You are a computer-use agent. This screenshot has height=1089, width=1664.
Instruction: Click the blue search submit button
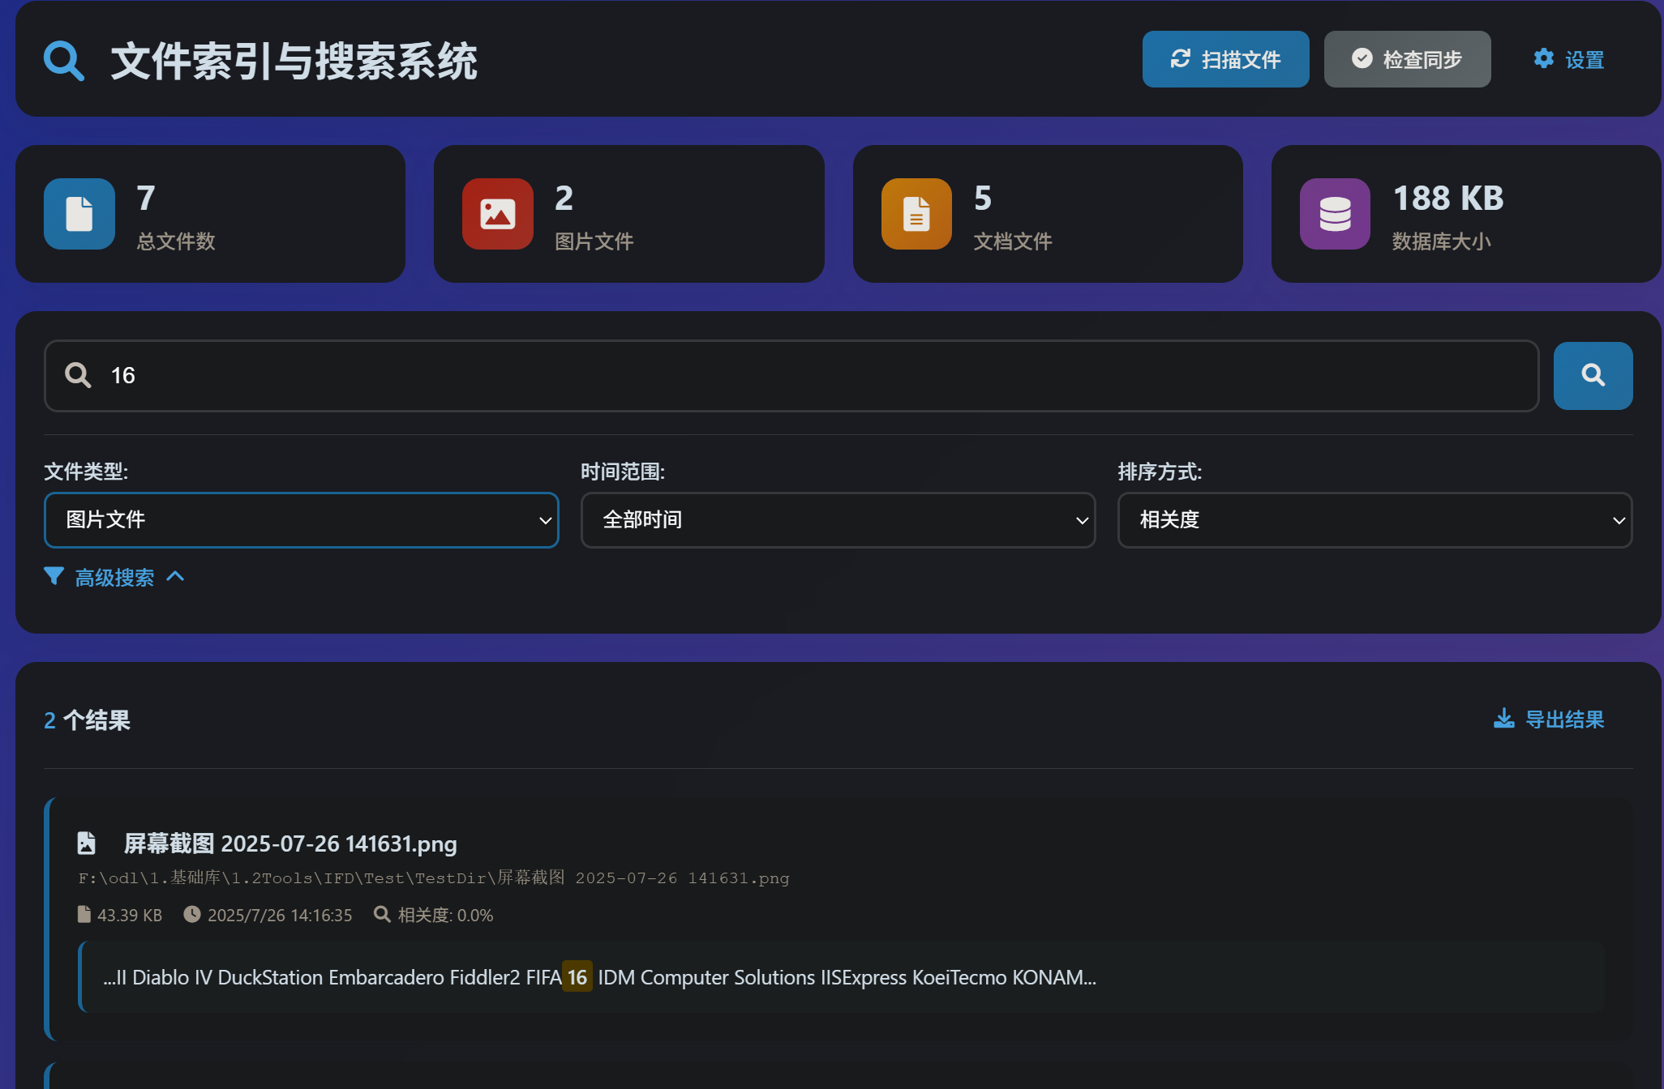click(x=1593, y=375)
